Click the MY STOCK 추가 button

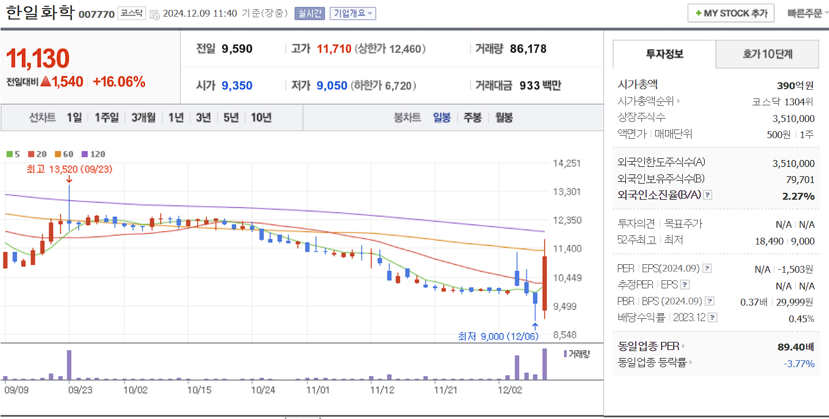pos(731,12)
